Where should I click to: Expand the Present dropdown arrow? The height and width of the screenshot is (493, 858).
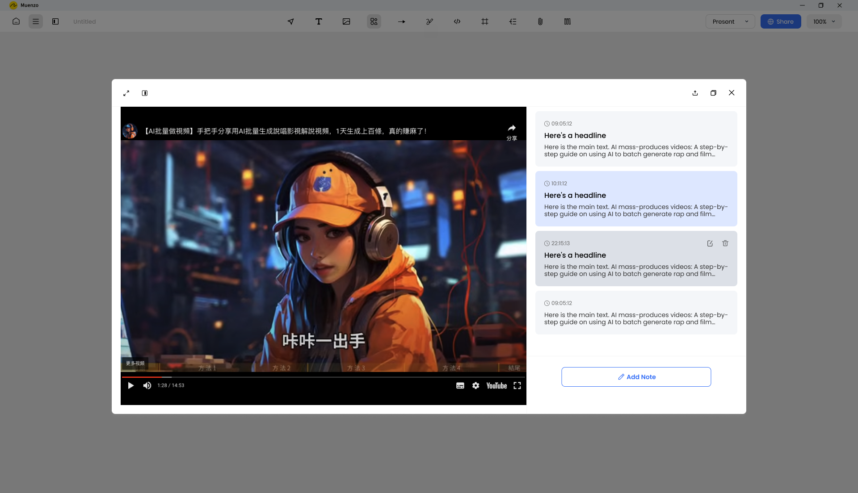[747, 21]
